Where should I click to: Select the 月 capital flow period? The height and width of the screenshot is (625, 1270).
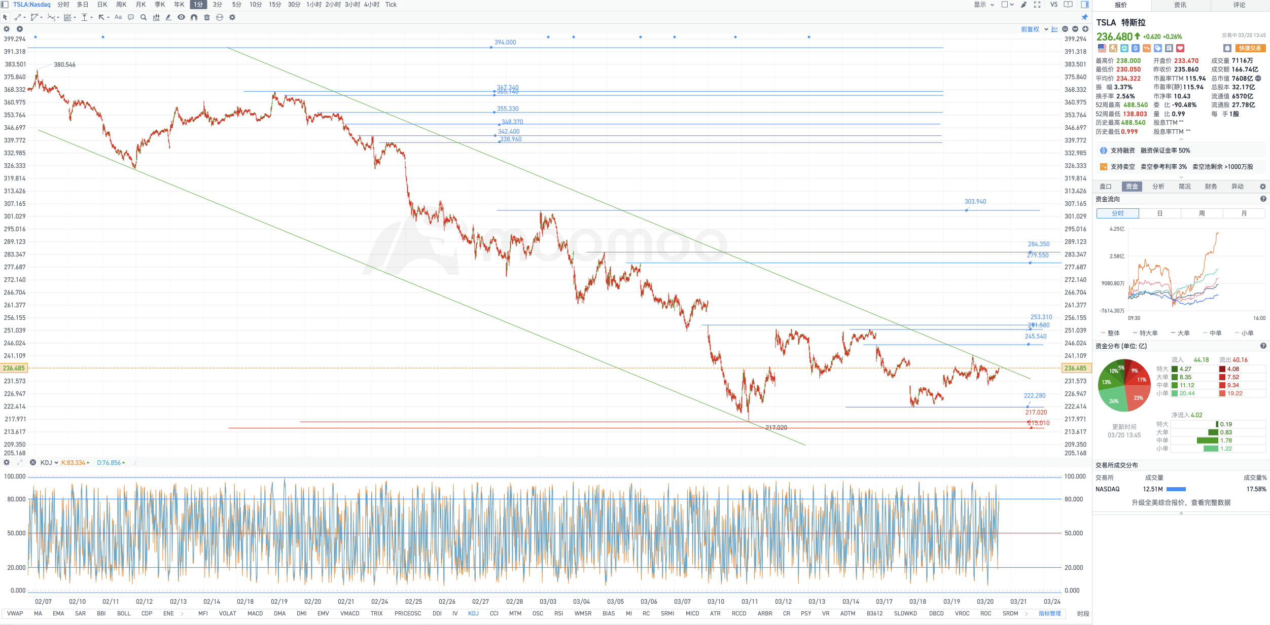pyautogui.click(x=1244, y=213)
